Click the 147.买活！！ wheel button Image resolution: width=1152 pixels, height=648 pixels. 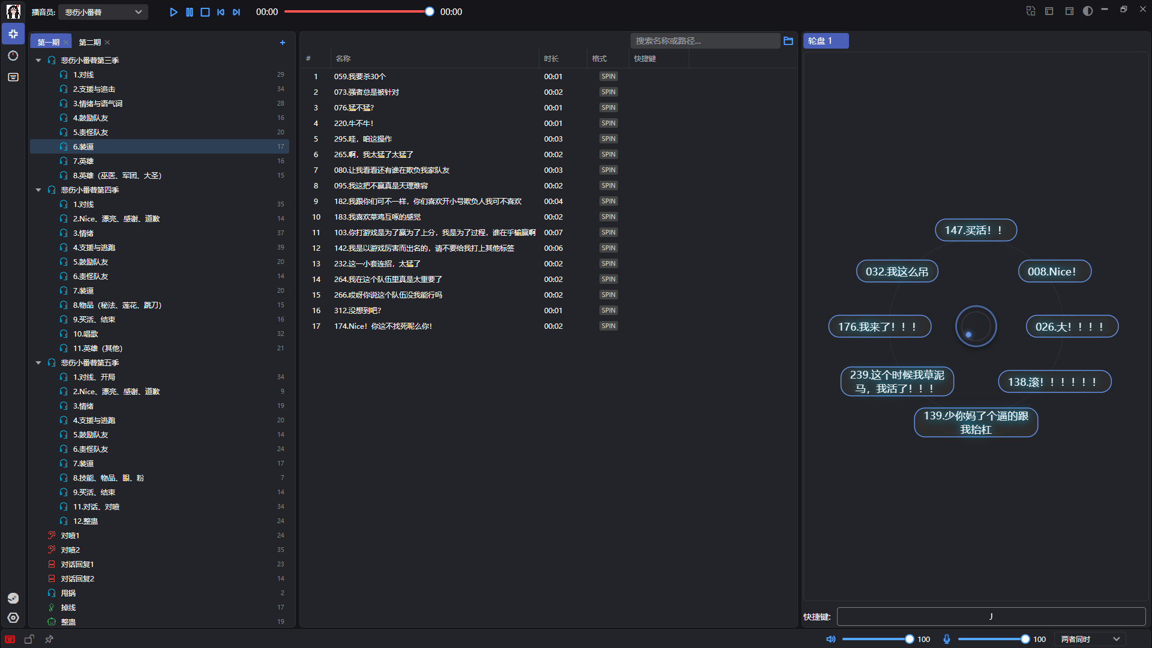[976, 230]
